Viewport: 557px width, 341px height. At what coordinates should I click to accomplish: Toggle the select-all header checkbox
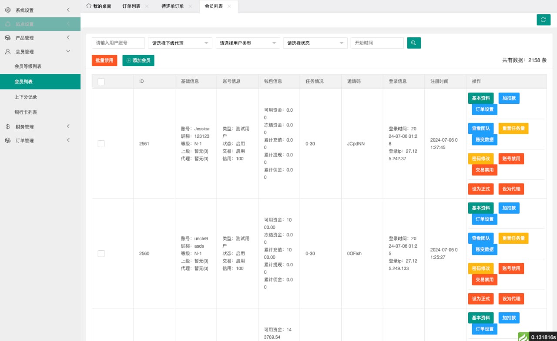101,82
